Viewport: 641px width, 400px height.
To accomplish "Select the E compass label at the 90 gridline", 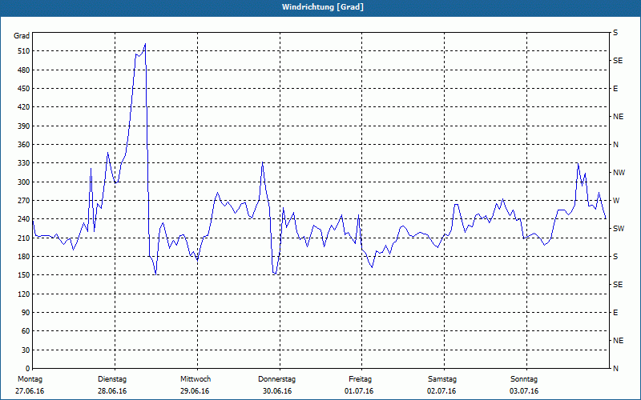I will click(615, 313).
